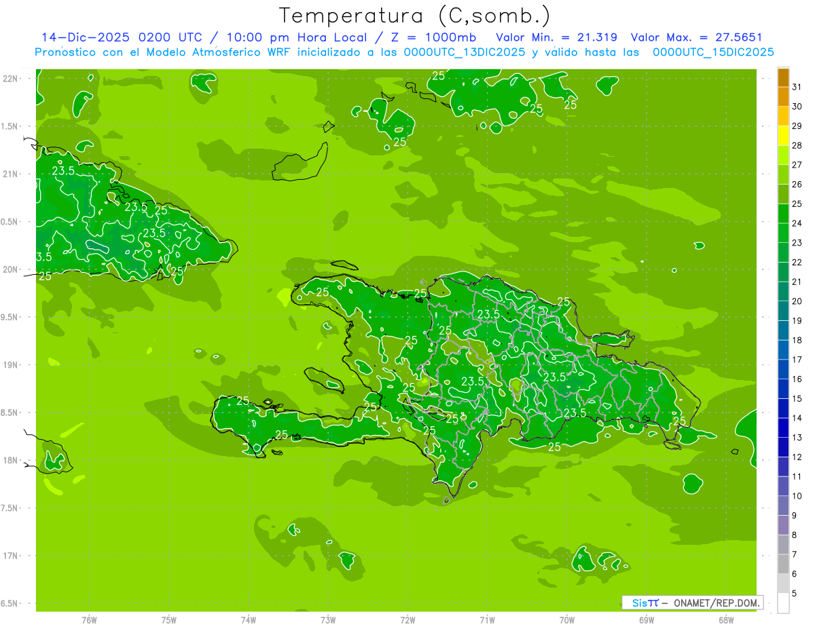Click the '76W' longitude axis label
815x629 pixels.
click(89, 620)
